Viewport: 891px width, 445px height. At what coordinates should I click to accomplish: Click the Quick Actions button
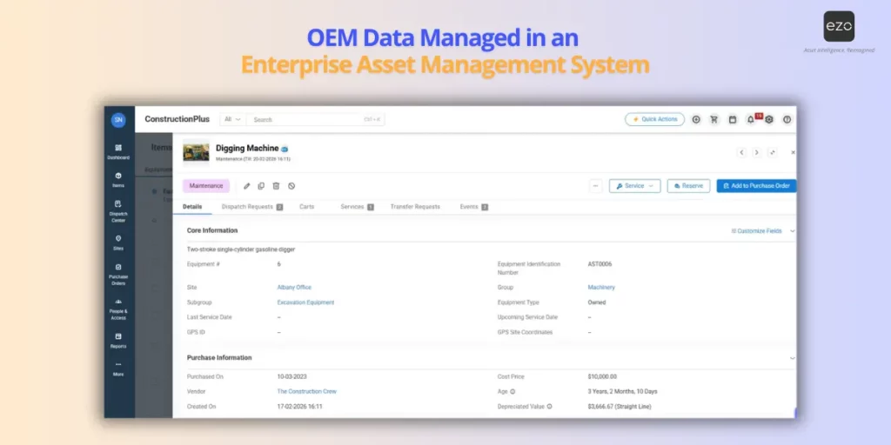tap(654, 119)
